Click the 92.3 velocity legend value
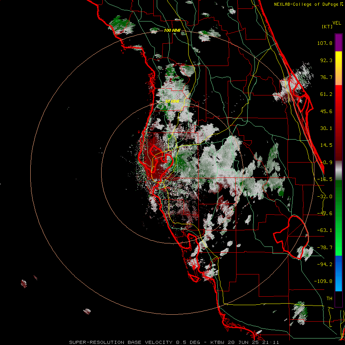 (326, 60)
